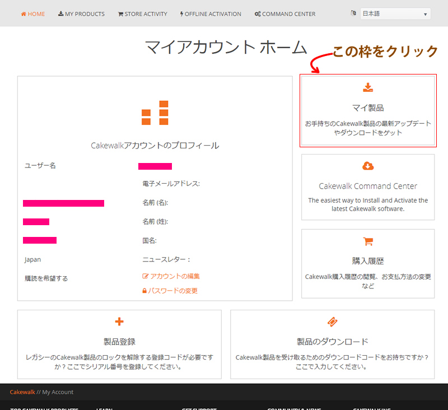Image resolution: width=448 pixels, height=410 pixels.
Task: Click the ticket icon above 製品のダウンロード
Action: 332,322
